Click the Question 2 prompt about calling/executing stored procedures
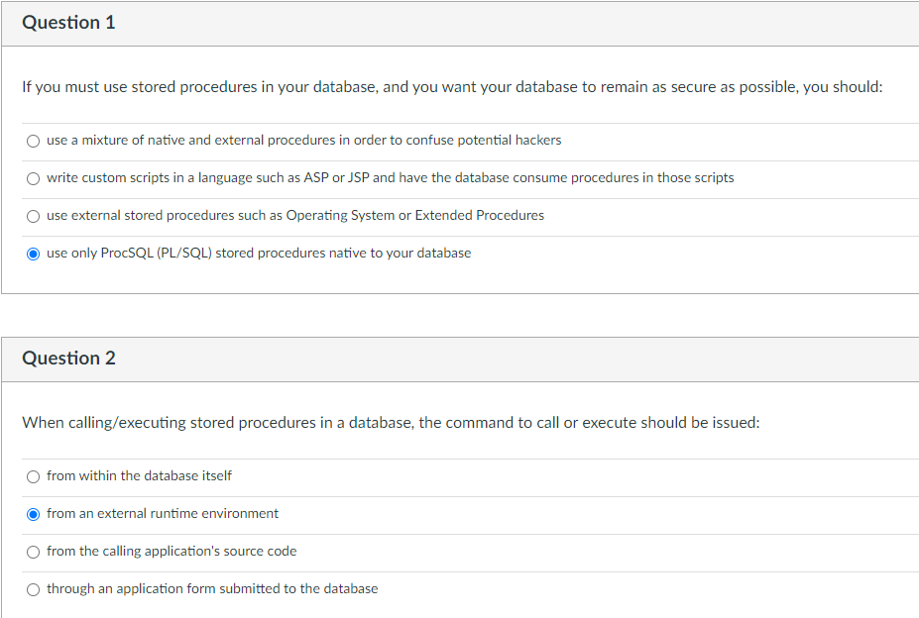The height and width of the screenshot is (618, 919). pos(391,422)
